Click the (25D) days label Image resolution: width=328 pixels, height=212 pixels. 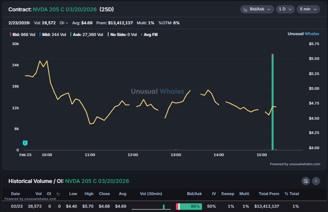[x=107, y=10]
